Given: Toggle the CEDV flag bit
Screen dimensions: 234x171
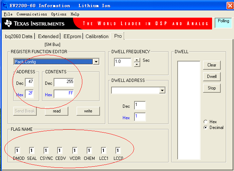Looking at the screenshot, I should pos(60,151).
